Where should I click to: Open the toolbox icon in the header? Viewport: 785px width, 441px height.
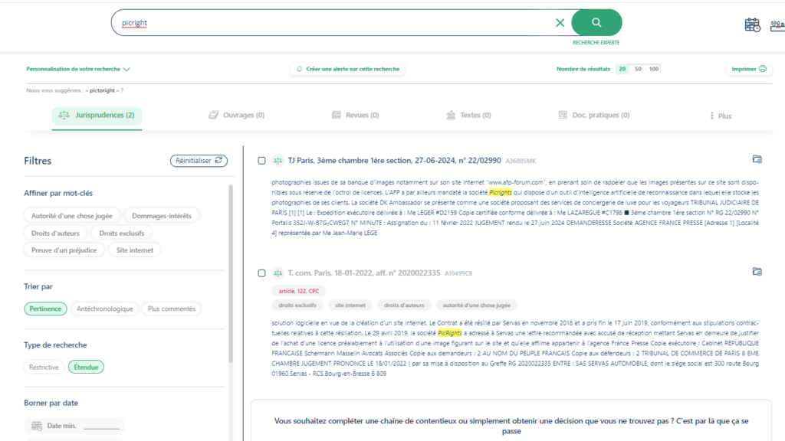[777, 24]
